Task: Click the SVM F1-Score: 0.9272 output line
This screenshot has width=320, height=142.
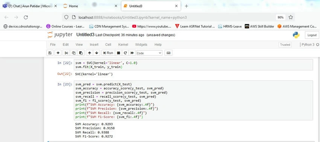Action: coord(94,136)
